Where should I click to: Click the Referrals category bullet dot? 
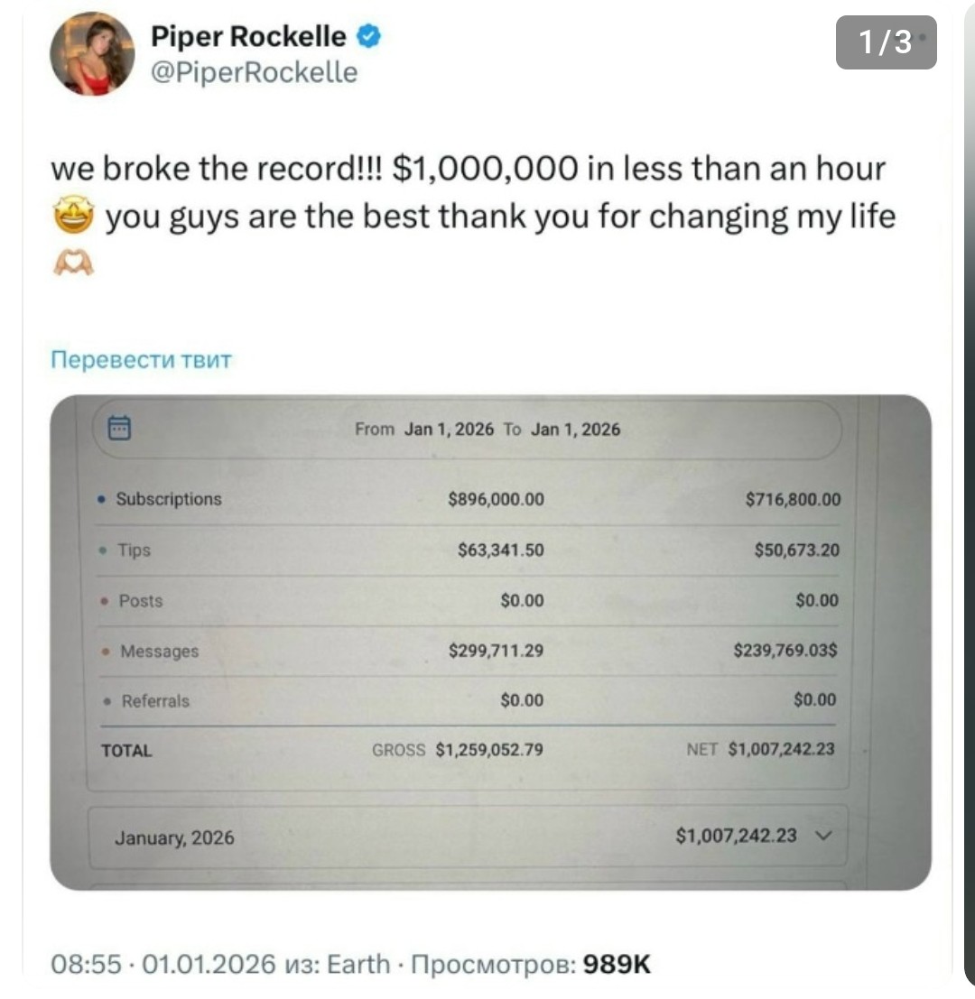click(x=107, y=700)
